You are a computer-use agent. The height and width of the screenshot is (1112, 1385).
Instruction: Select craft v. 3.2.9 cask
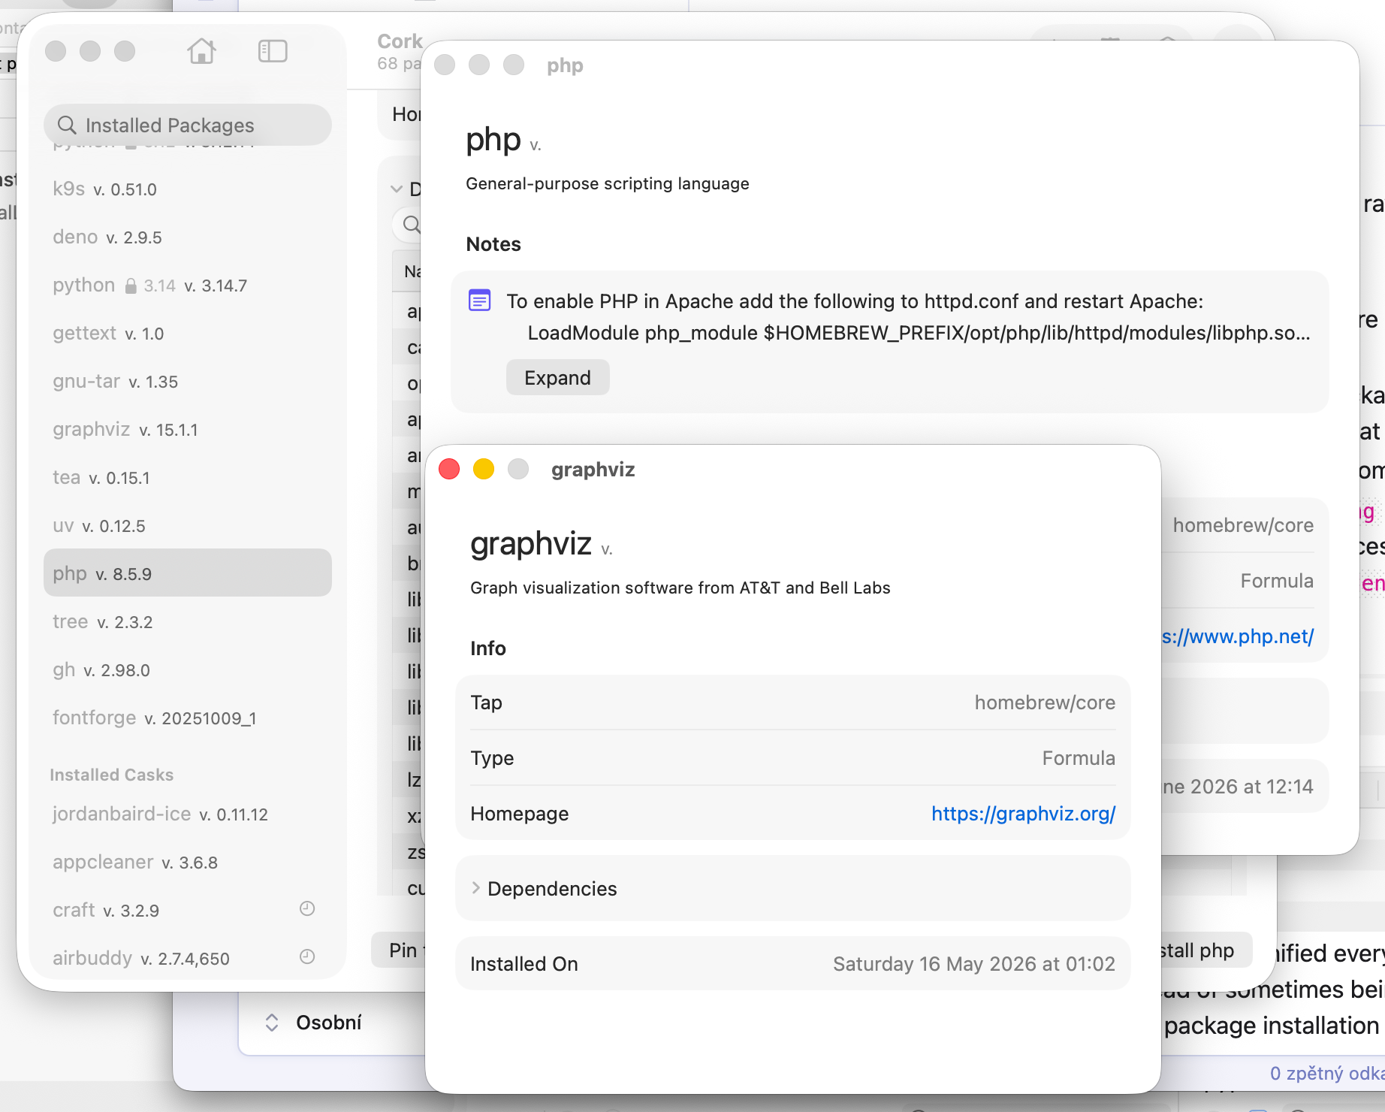[x=188, y=910]
